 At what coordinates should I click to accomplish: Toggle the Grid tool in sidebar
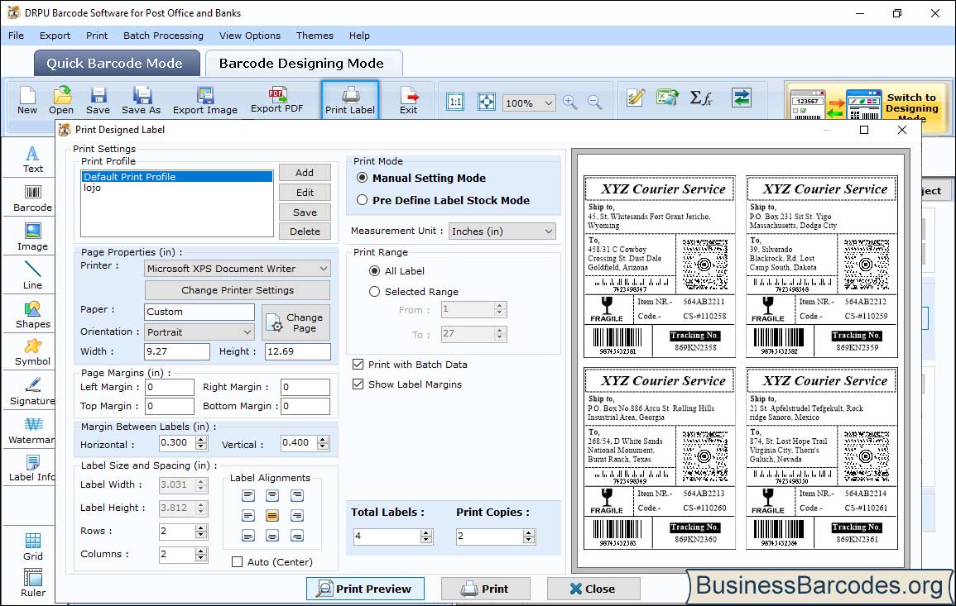point(33,546)
